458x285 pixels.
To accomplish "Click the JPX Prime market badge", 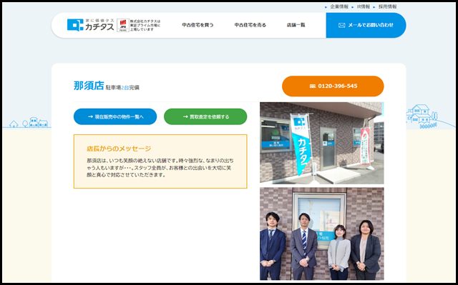I will coord(123,25).
